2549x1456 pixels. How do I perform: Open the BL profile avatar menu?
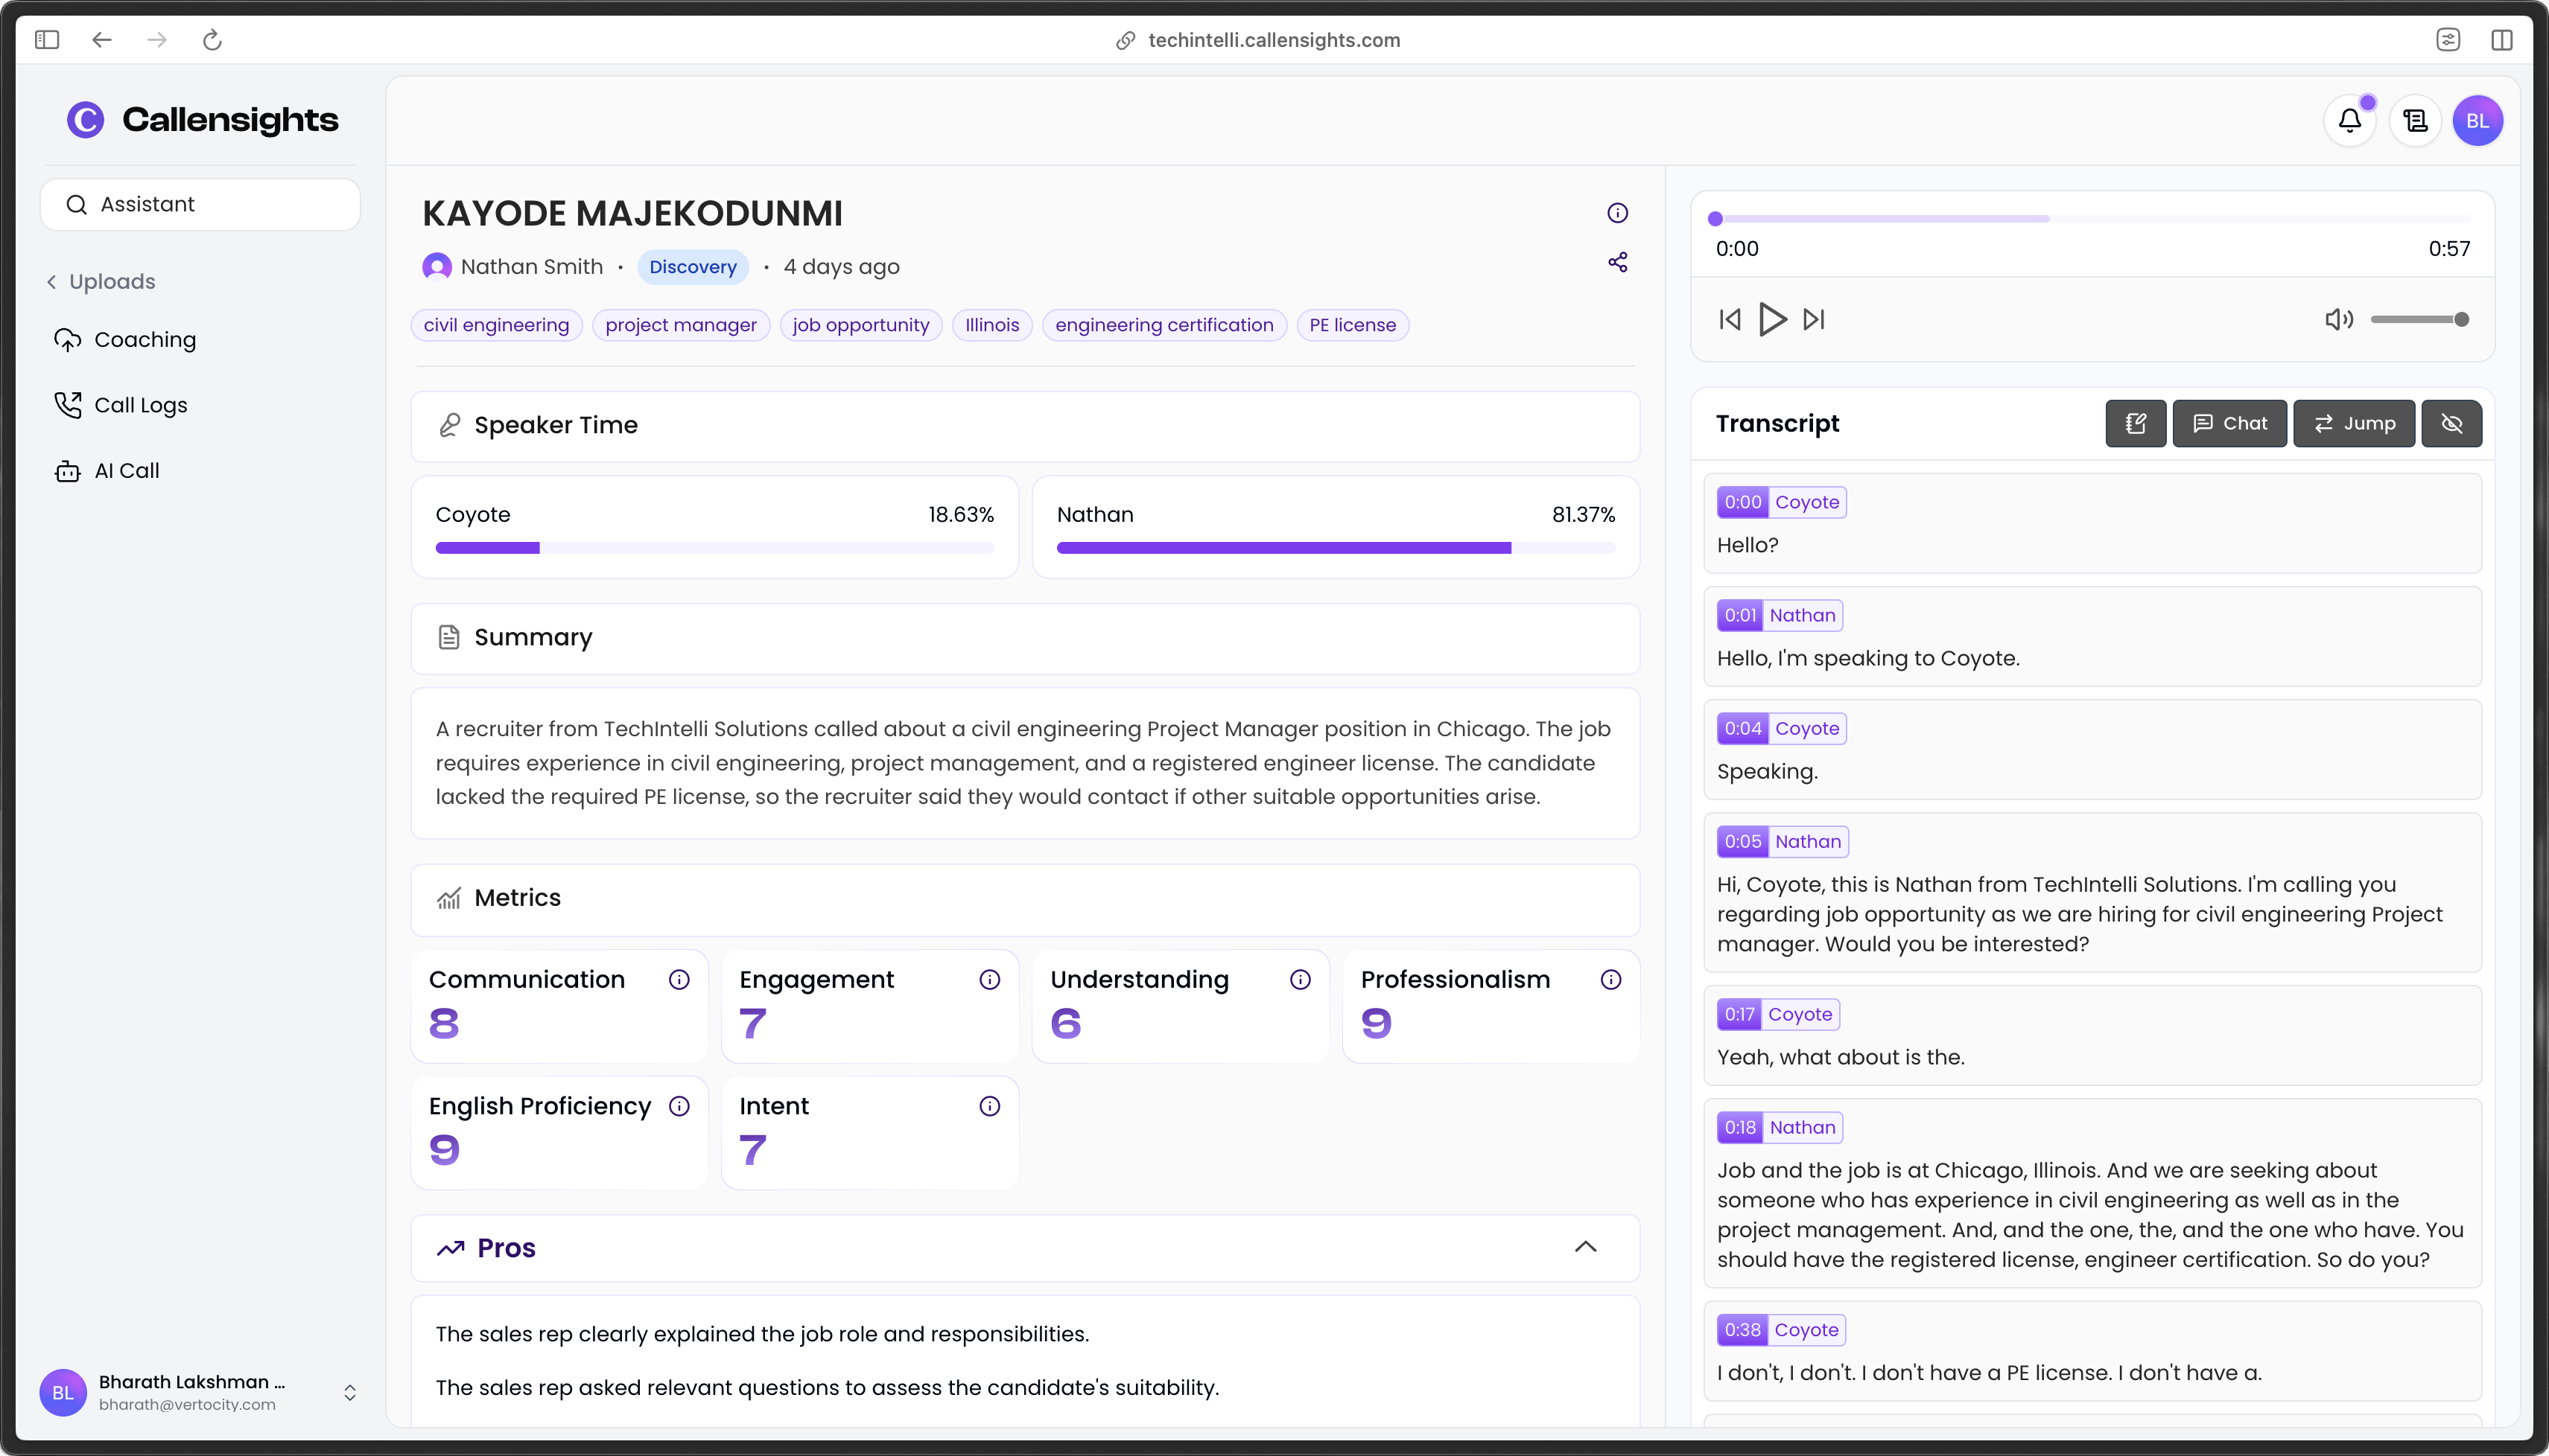point(2478,121)
